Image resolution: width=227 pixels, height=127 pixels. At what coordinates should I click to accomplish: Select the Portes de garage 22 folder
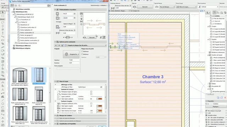point(26,35)
